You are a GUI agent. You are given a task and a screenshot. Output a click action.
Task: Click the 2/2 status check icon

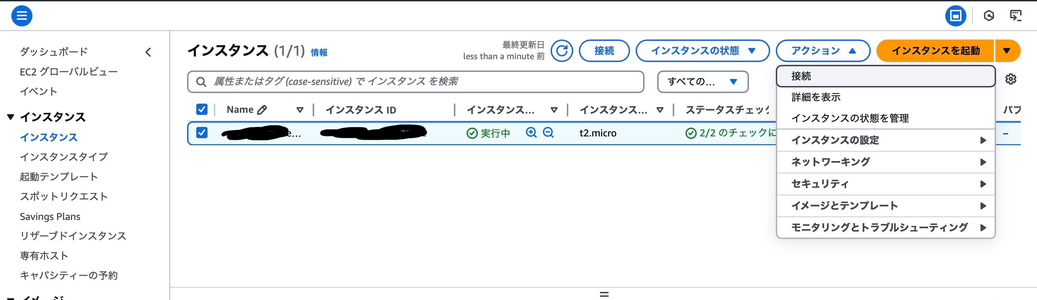691,133
